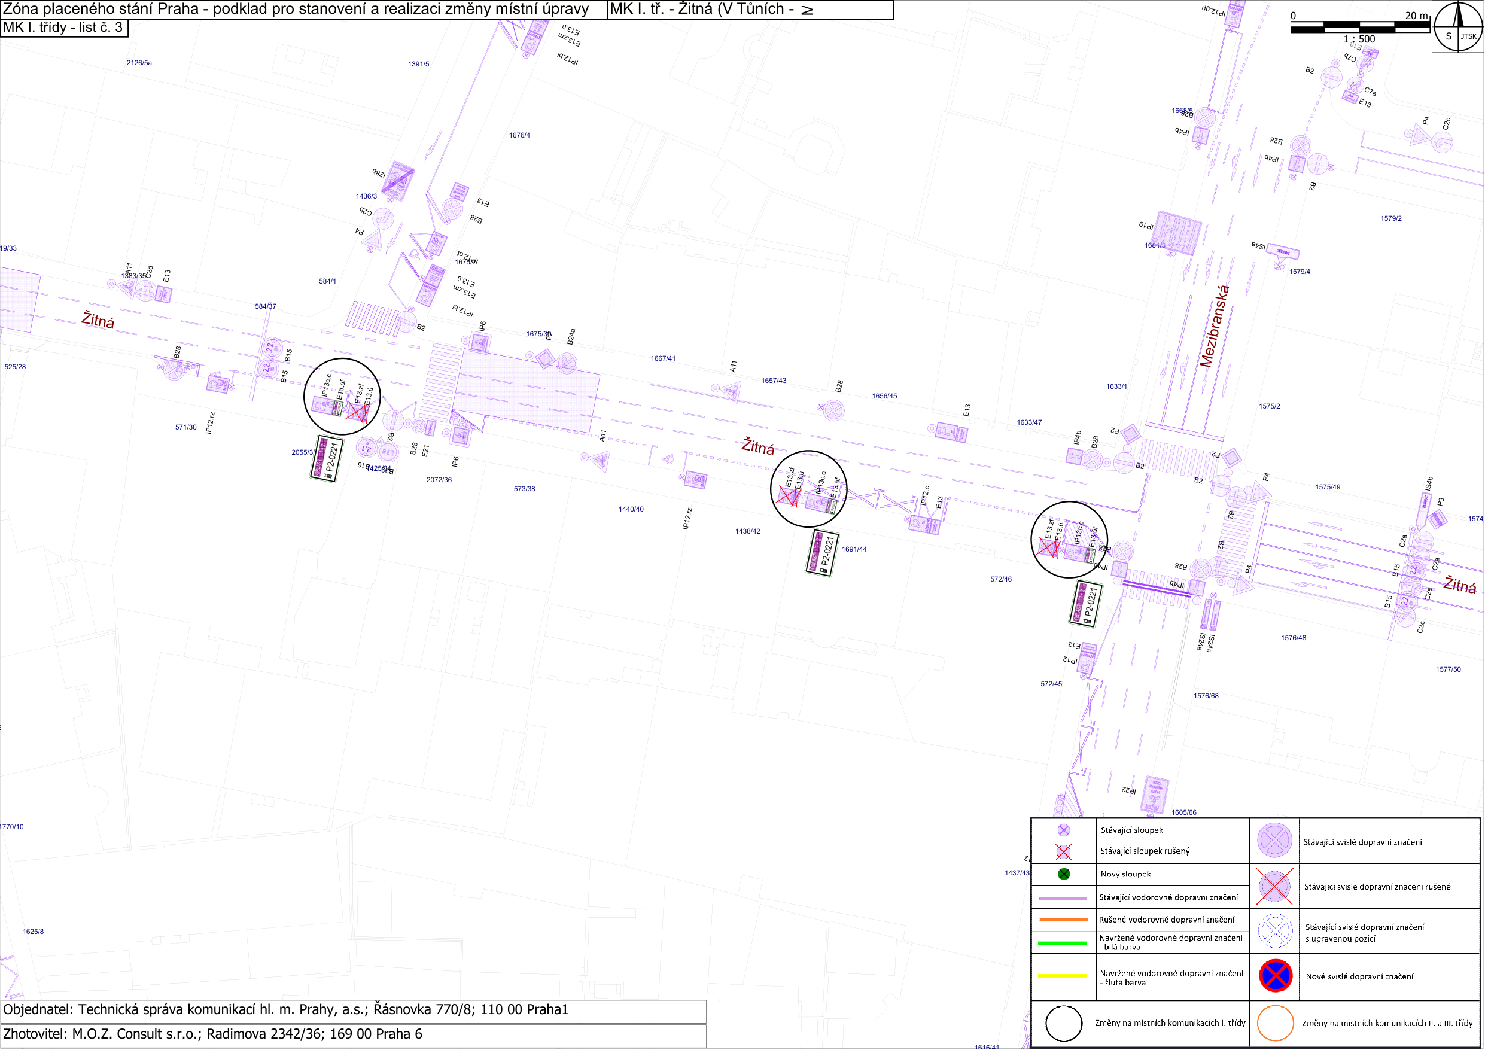The height and width of the screenshot is (1050, 1485).
Task: Click the 'JTSK' label in the compass box
Action: [x=1469, y=36]
